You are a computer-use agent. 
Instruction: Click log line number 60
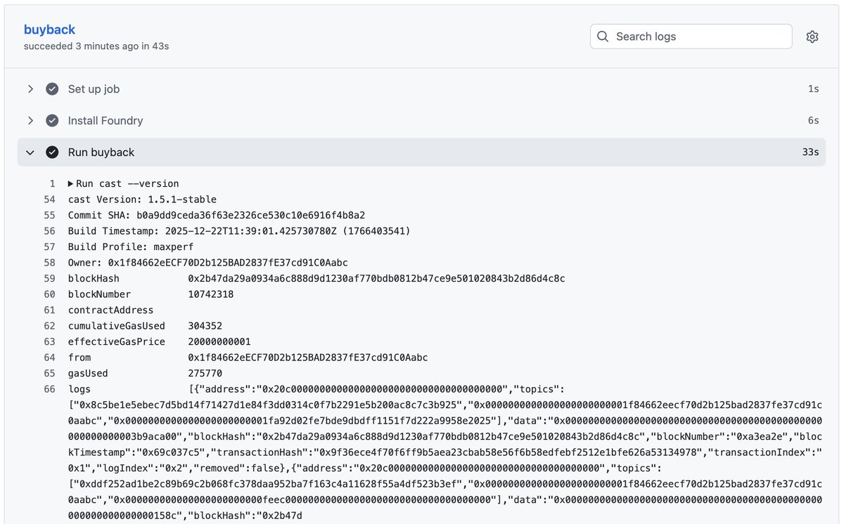pos(49,294)
